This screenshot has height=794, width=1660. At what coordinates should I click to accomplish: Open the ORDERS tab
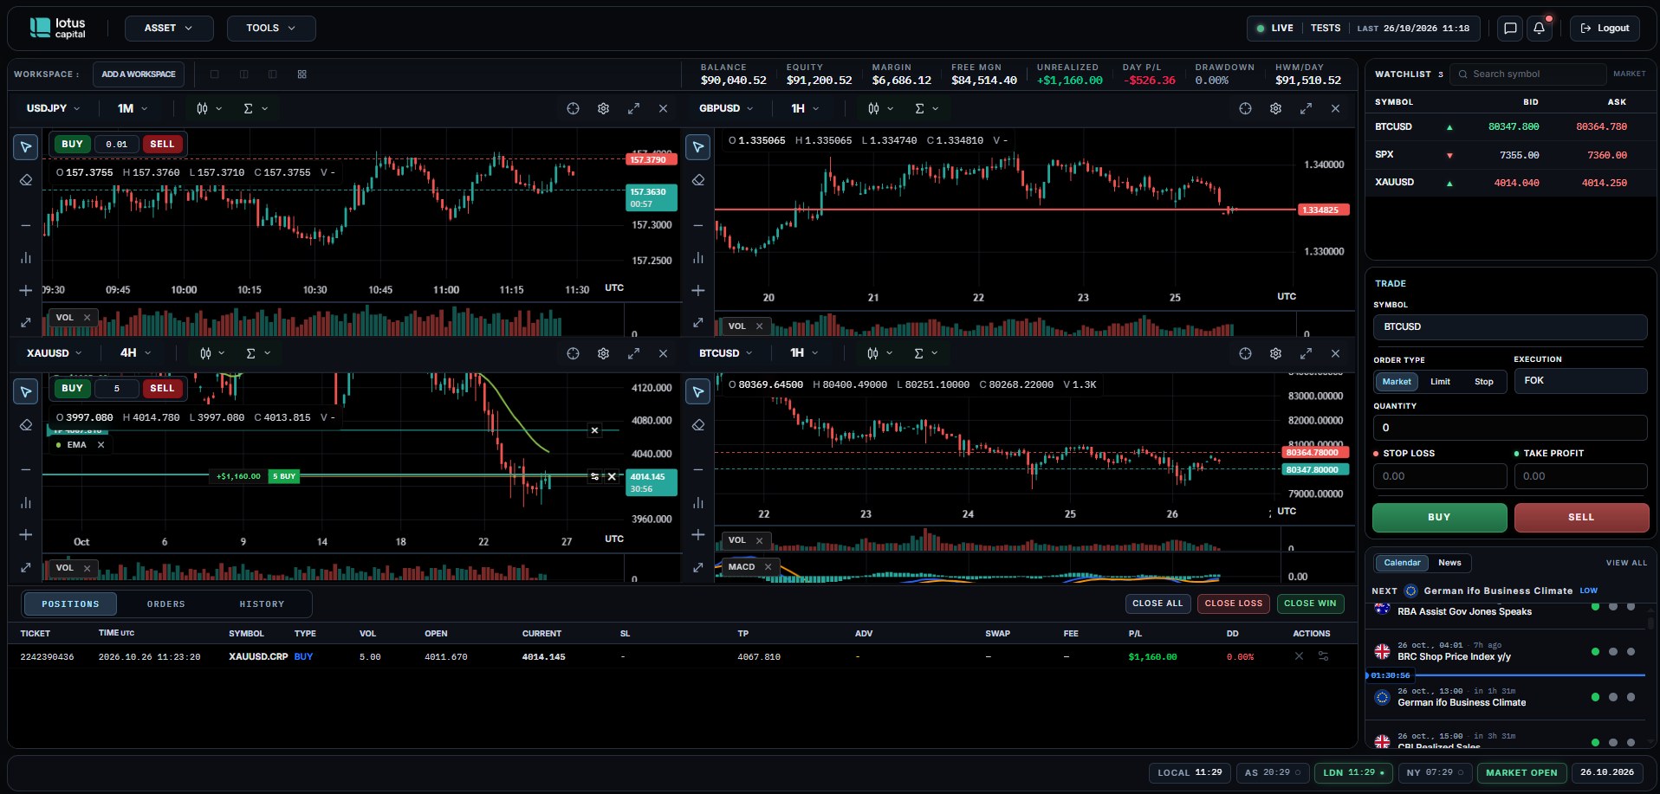[166, 604]
